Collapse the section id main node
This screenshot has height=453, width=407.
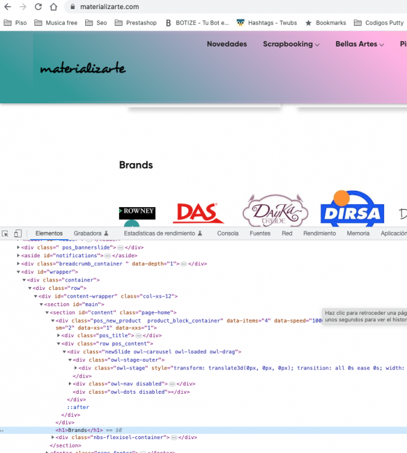coord(41,304)
